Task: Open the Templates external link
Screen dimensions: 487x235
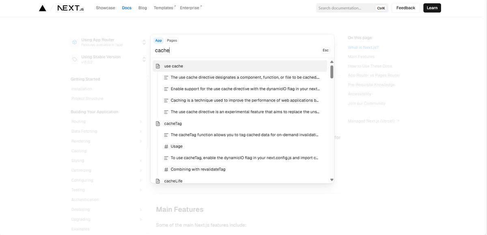Action: [164, 8]
